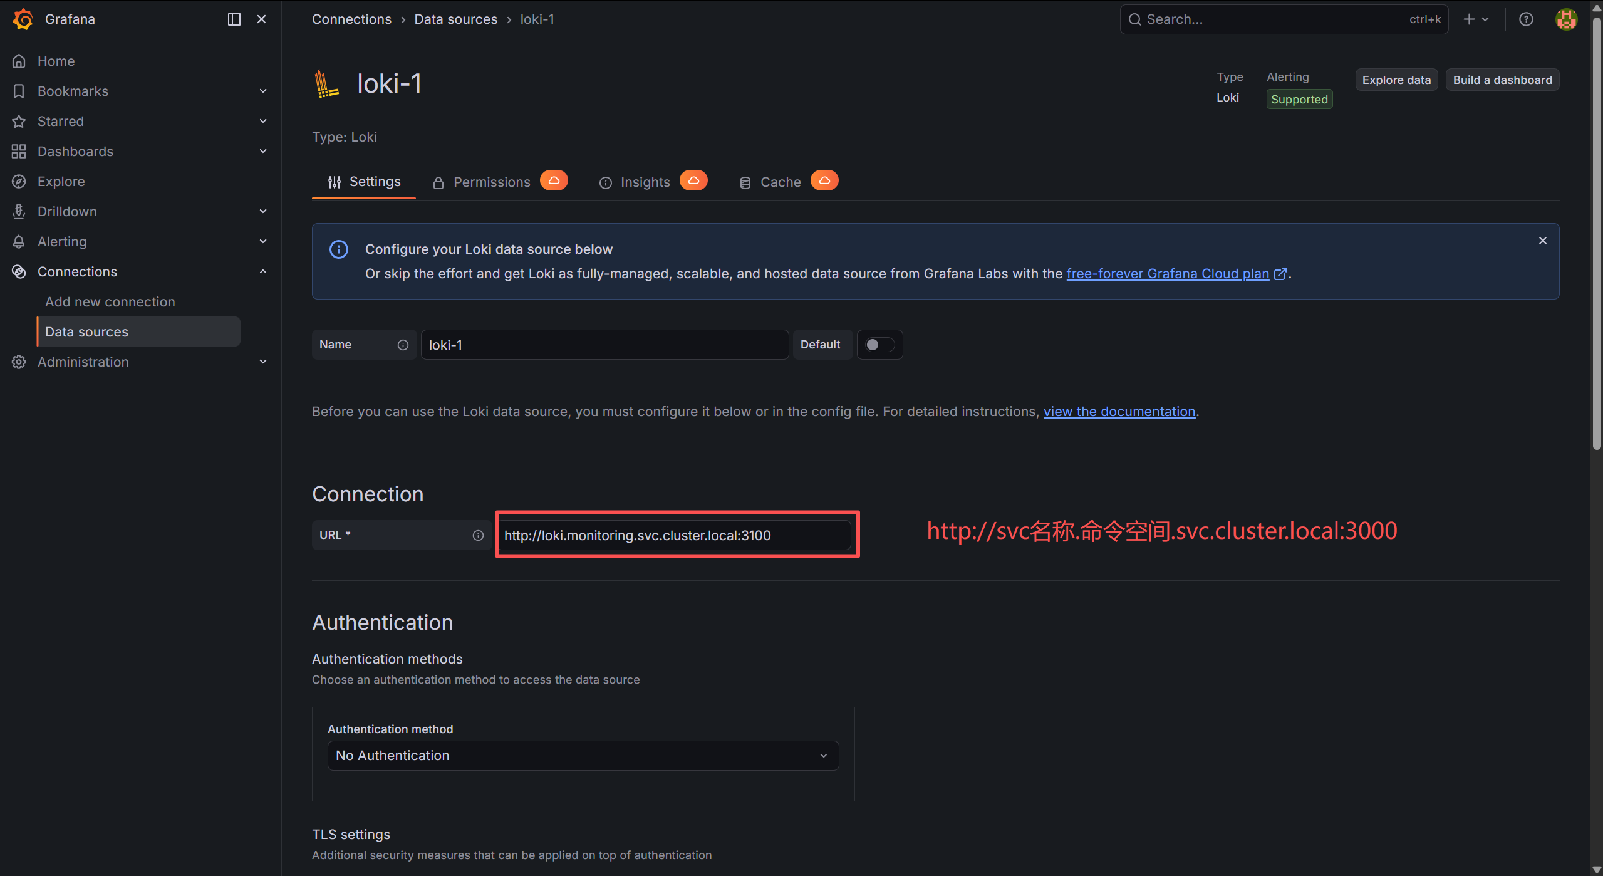Image resolution: width=1603 pixels, height=876 pixels.
Task: Expand the Dashboards section chevron
Action: (263, 151)
